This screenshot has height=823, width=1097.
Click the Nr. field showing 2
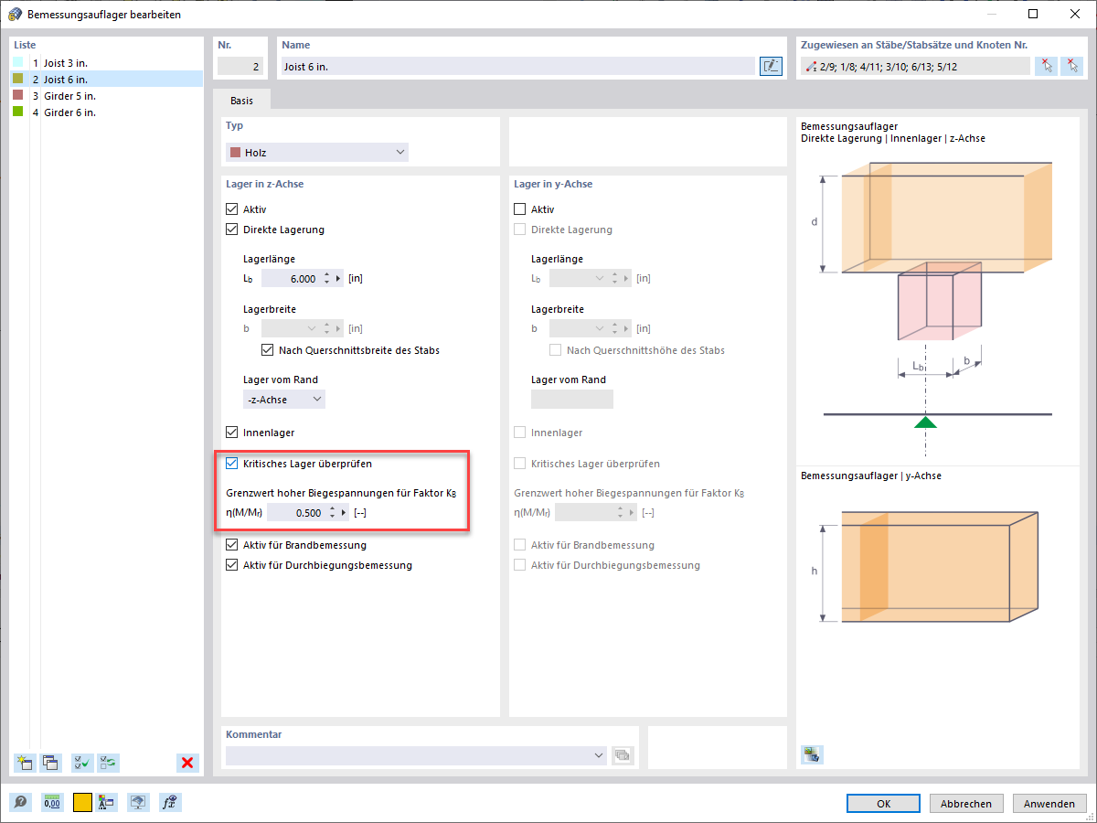(x=241, y=66)
